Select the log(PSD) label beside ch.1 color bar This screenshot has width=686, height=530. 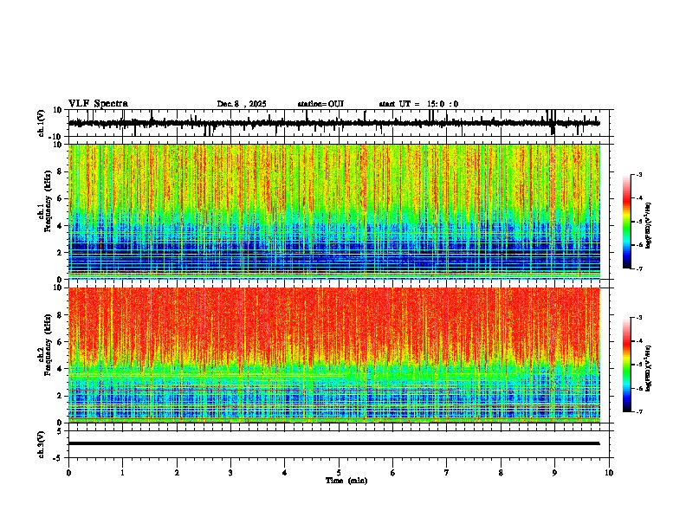tap(648, 226)
